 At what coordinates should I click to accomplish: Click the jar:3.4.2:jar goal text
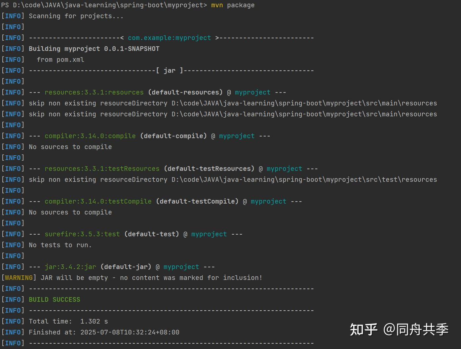tap(70, 267)
